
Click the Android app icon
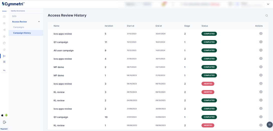6,115
